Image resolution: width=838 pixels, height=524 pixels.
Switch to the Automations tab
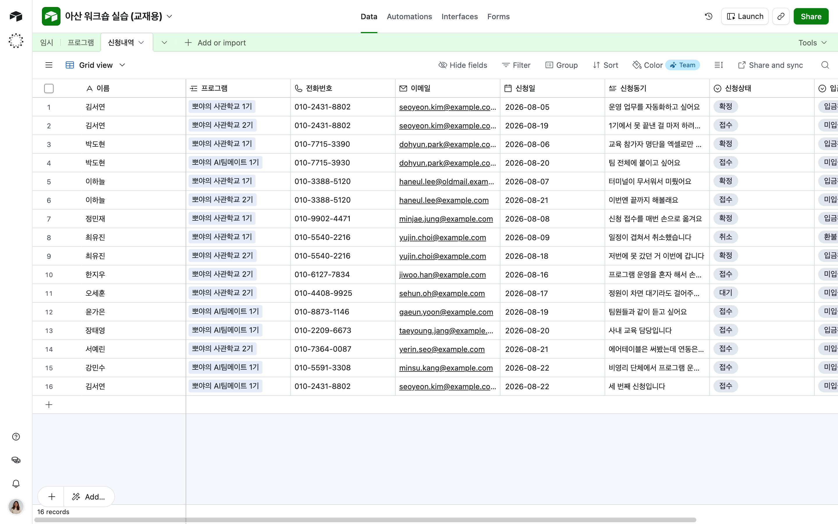pyautogui.click(x=409, y=17)
